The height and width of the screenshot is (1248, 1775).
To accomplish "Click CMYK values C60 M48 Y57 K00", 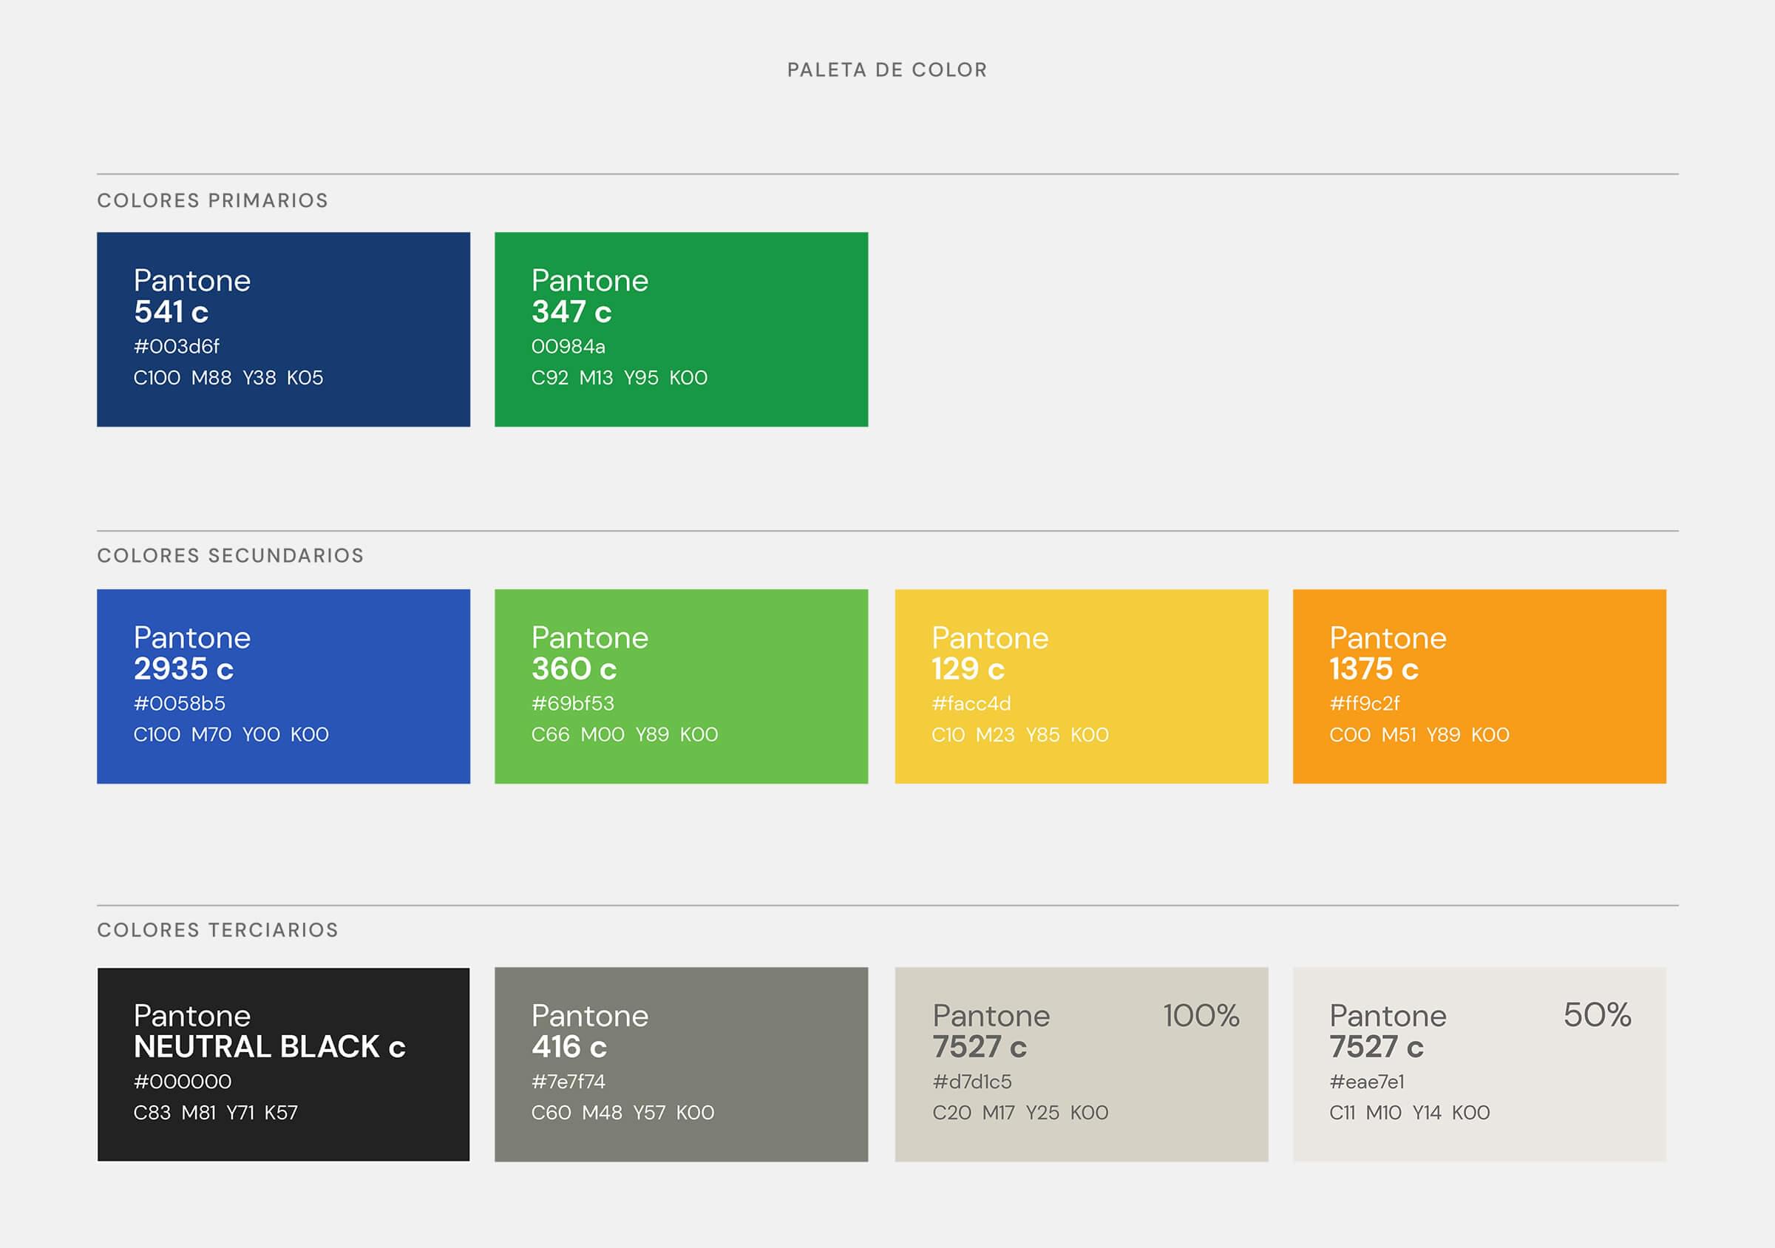I will click(x=622, y=1113).
